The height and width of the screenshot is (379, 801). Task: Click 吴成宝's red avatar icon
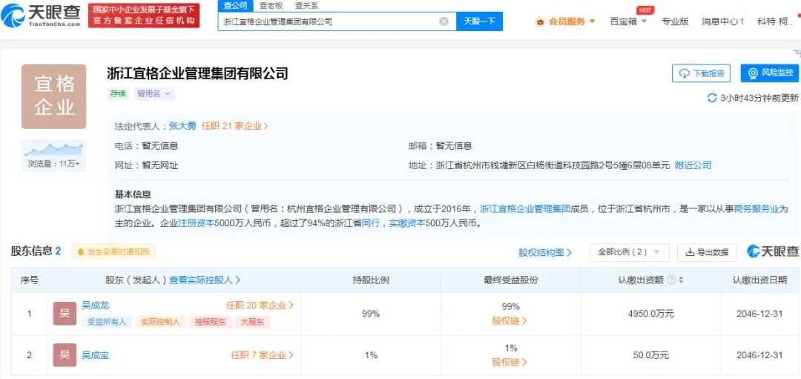tap(65, 355)
